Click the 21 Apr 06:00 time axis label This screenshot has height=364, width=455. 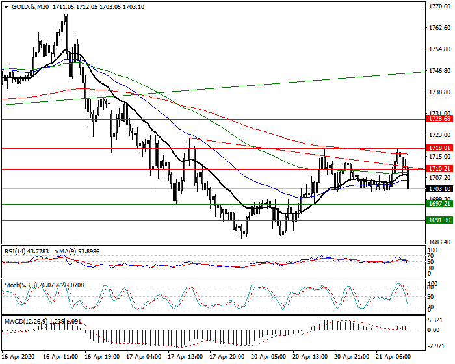(394, 357)
